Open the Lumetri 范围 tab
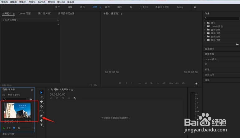 pyautogui.click(x=25, y=14)
